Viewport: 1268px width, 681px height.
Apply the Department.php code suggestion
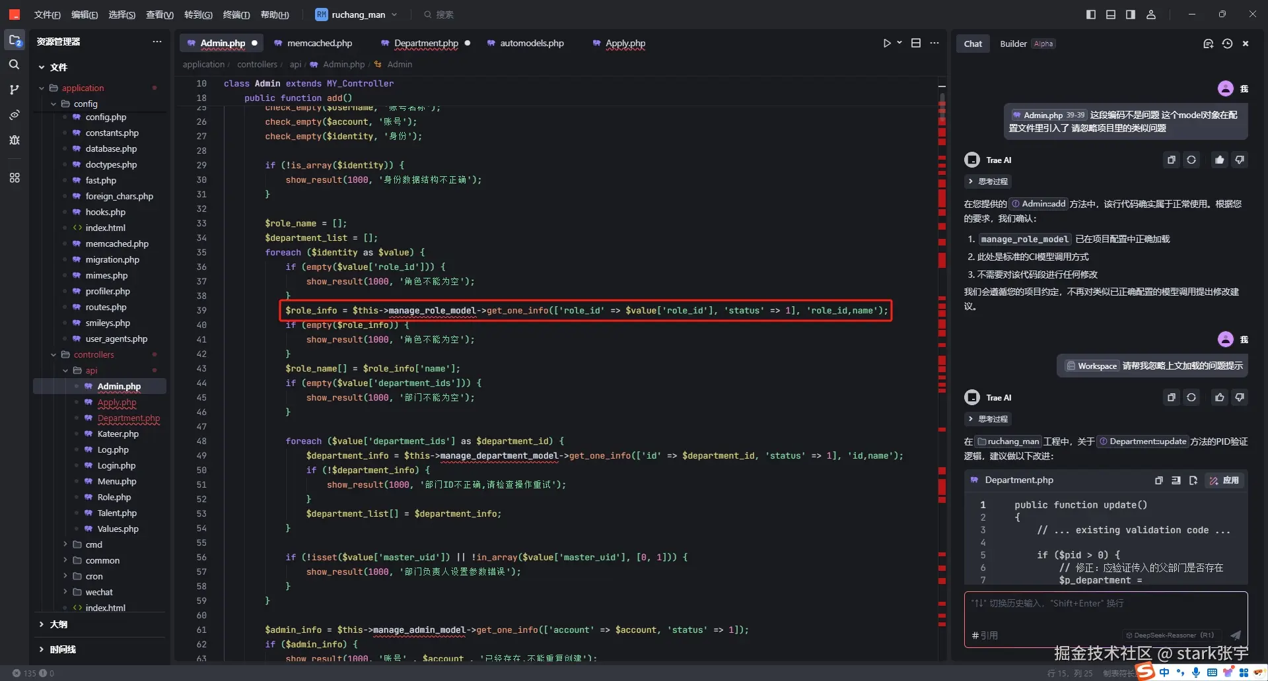click(x=1225, y=480)
